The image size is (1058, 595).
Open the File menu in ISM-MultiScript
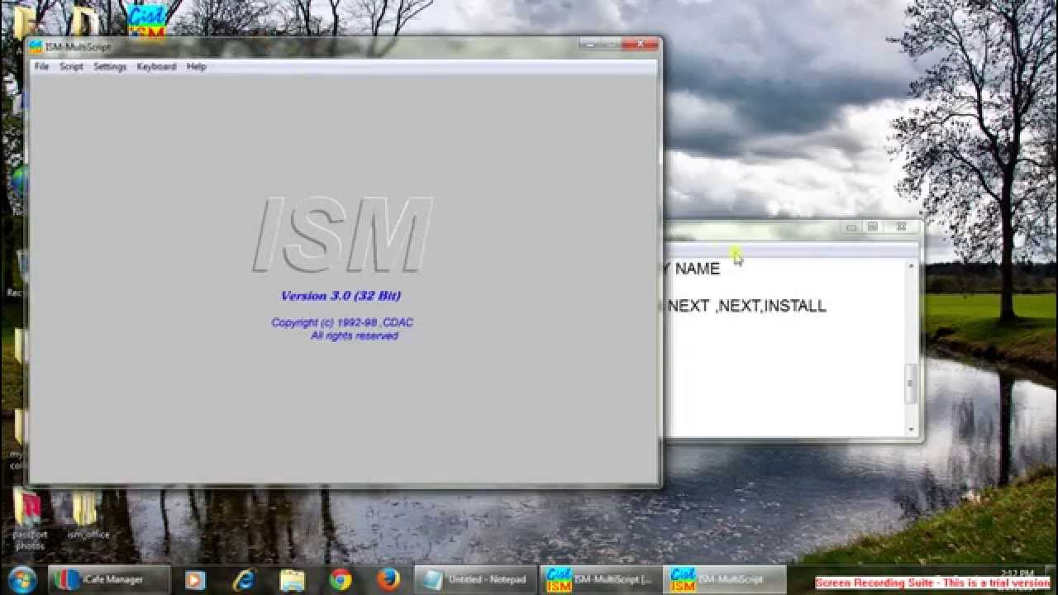[41, 67]
